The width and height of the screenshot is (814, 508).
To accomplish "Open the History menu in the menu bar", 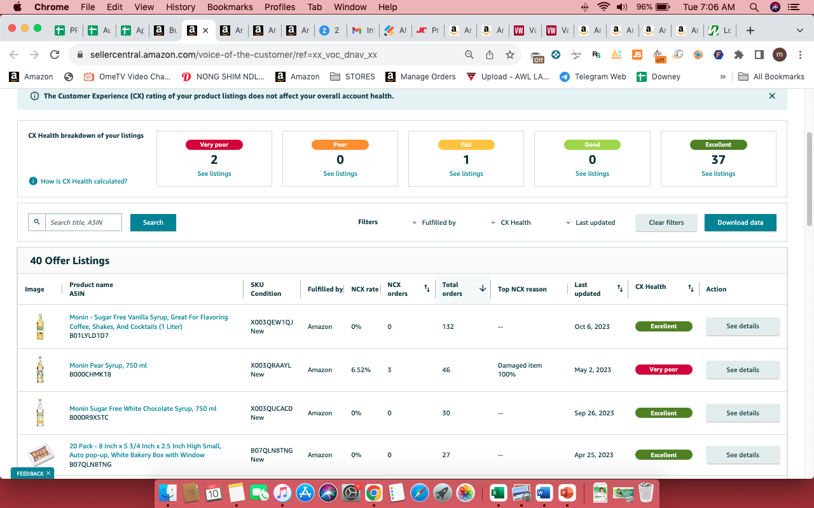I will tap(181, 7).
